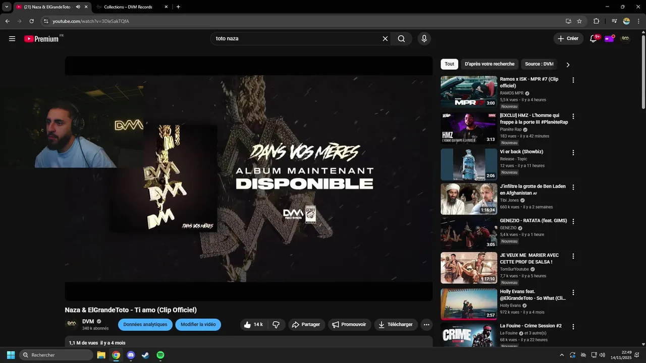Run search with magnifier button

coord(401,39)
